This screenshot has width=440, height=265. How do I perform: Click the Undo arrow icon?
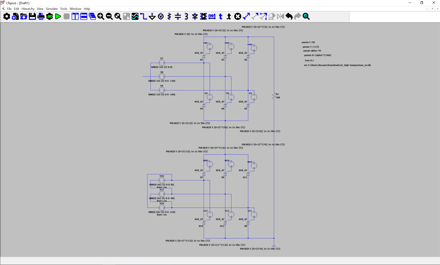click(x=289, y=17)
